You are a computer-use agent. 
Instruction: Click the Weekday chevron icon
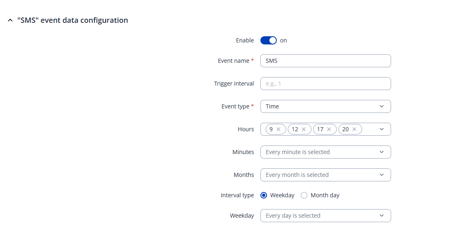click(382, 216)
